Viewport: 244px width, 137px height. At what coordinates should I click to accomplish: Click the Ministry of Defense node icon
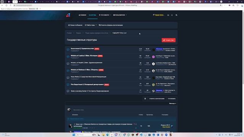click(x=68, y=71)
